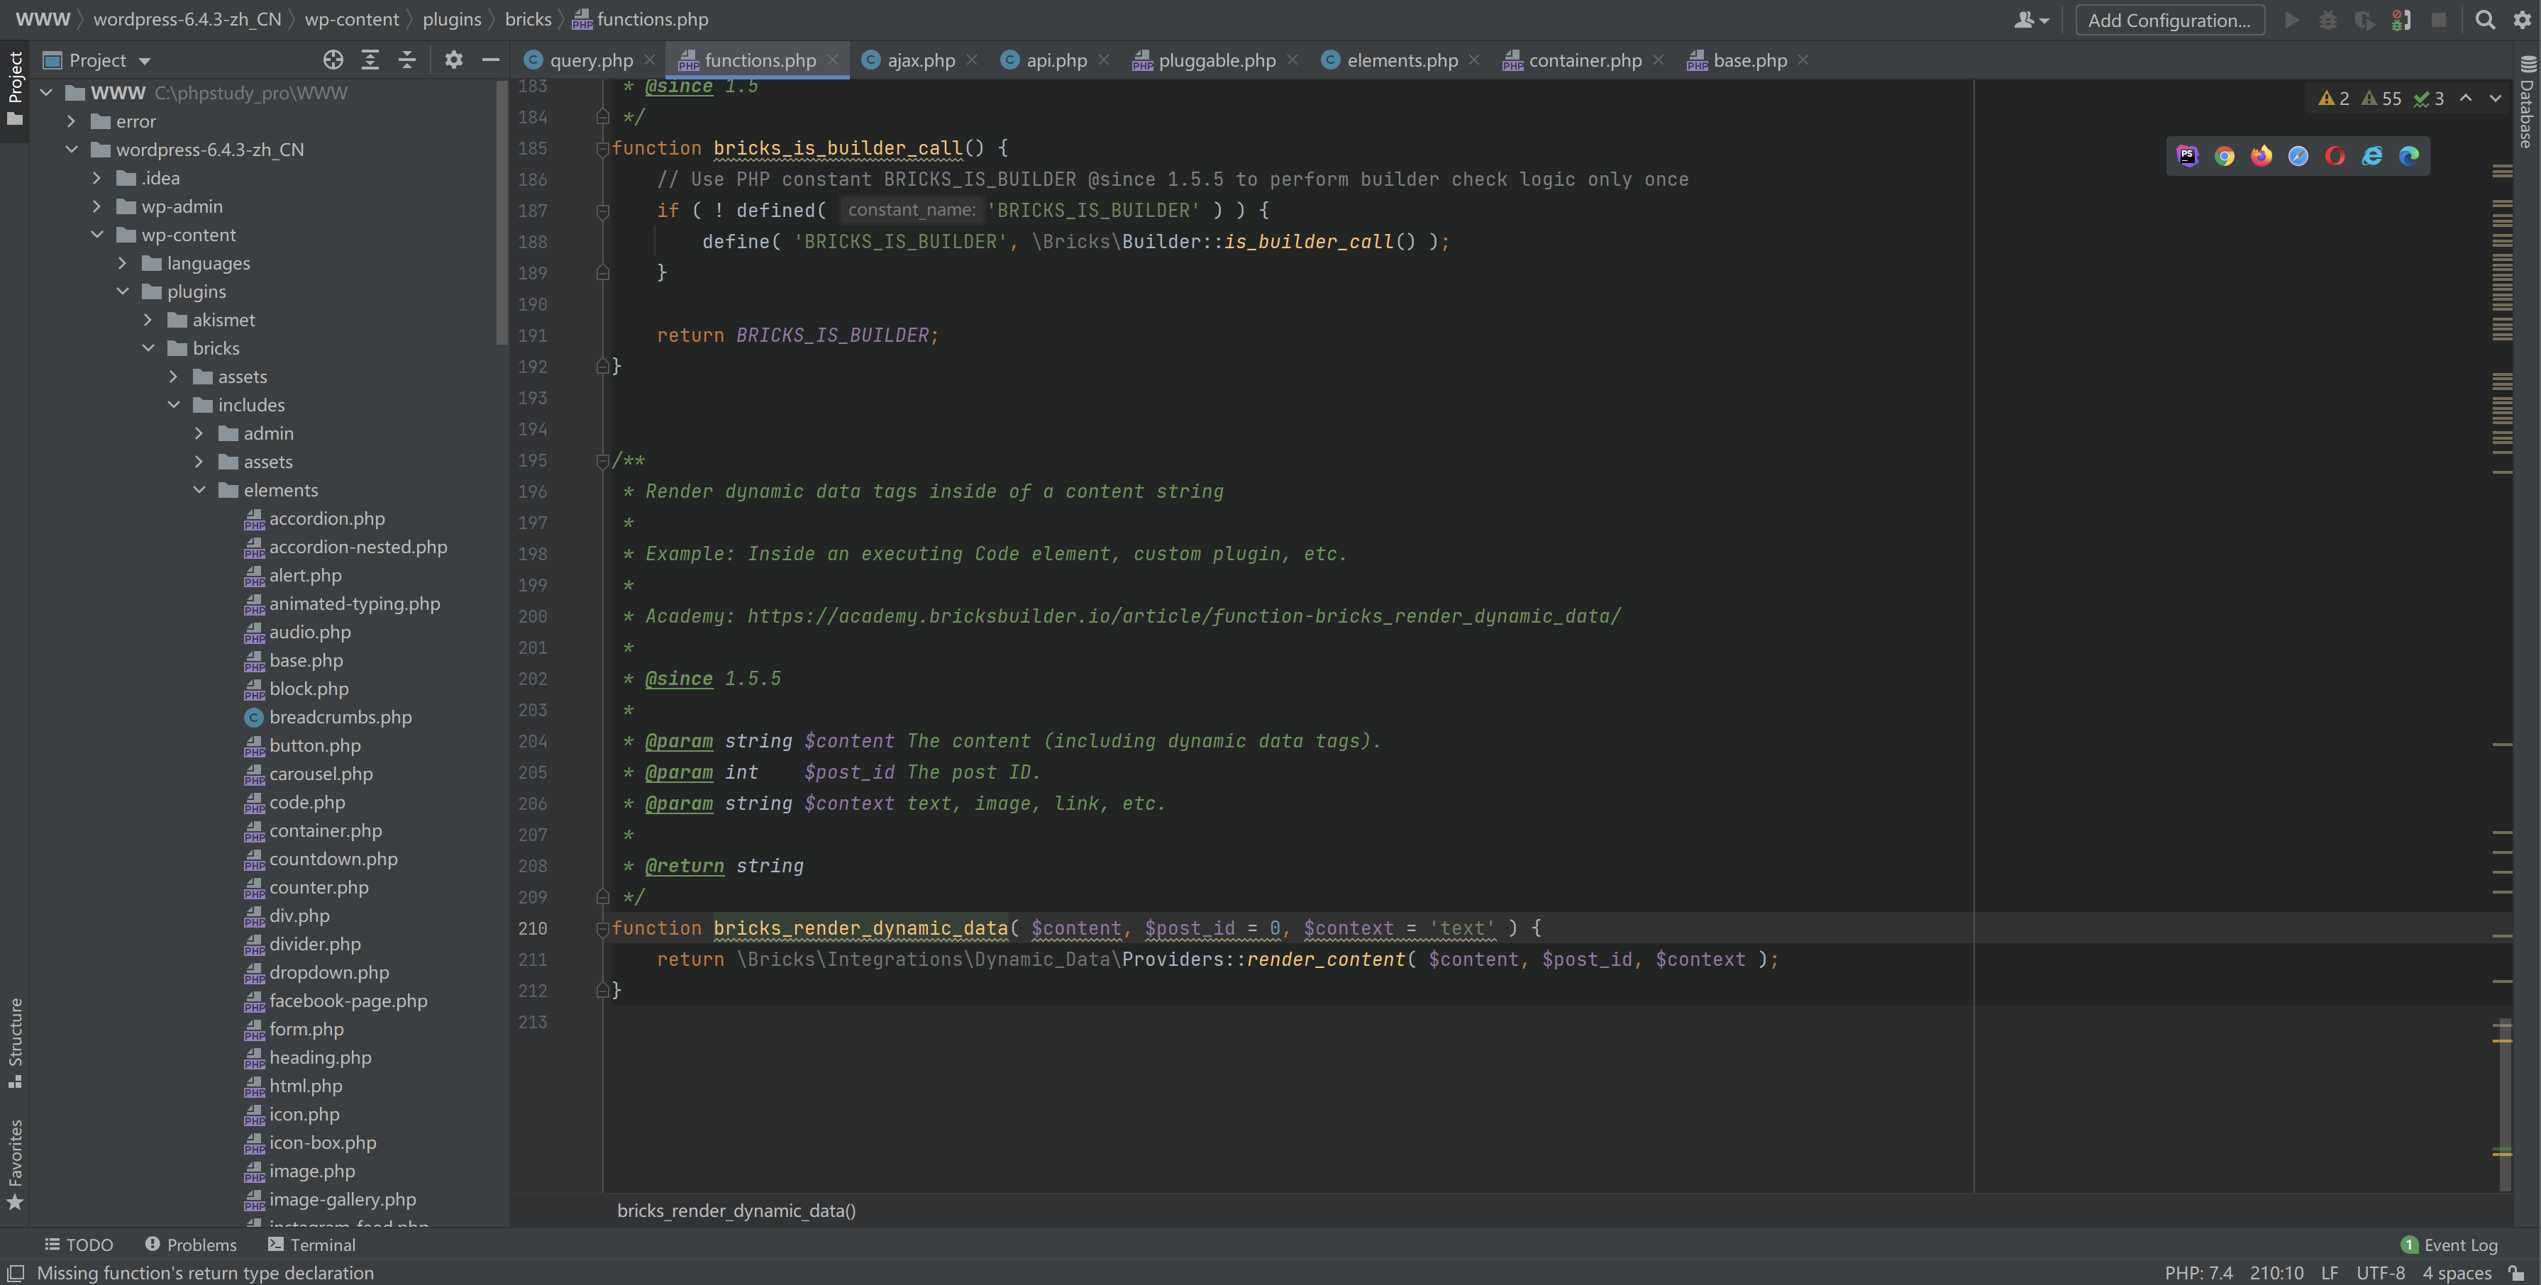Open in PhpStorm built-in preview browser icon
The width and height of the screenshot is (2541, 1285).
point(2187,156)
